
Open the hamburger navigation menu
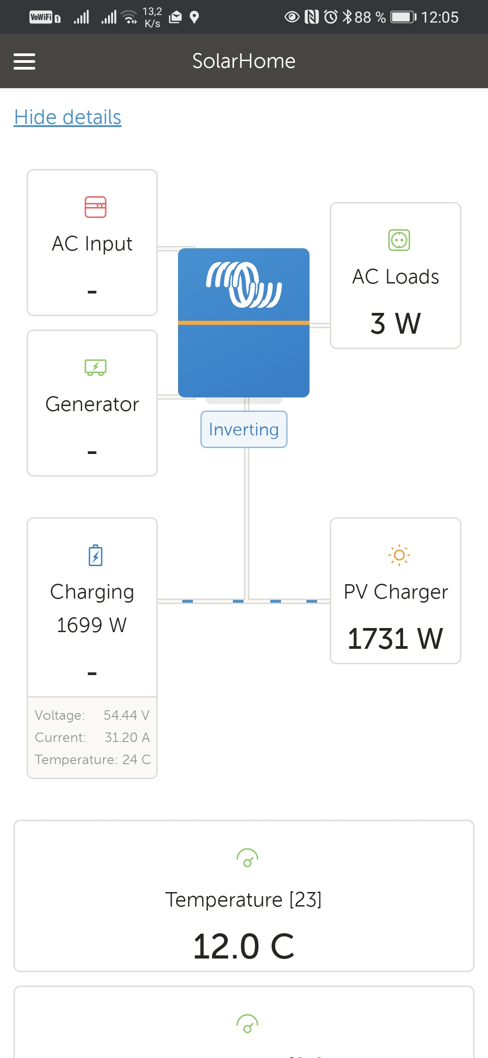[x=24, y=61]
